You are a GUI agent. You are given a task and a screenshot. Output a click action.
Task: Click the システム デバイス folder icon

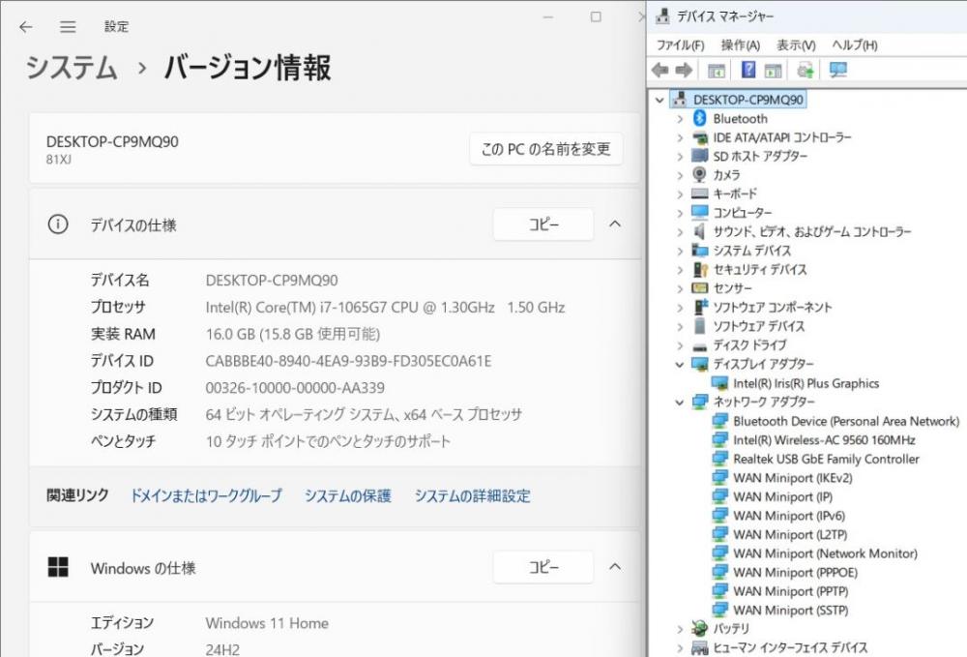point(699,251)
